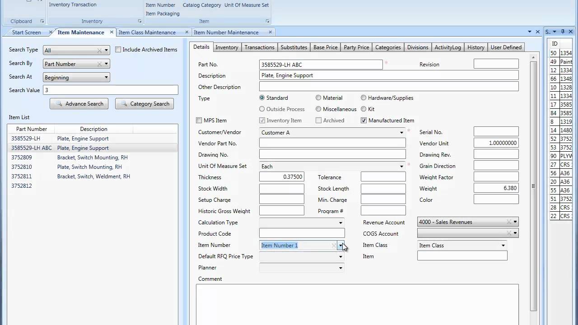Open the Search By dropdown

[x=106, y=64]
